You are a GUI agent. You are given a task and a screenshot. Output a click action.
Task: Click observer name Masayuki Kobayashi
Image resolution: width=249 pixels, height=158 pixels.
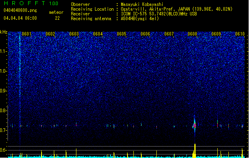click(142, 4)
